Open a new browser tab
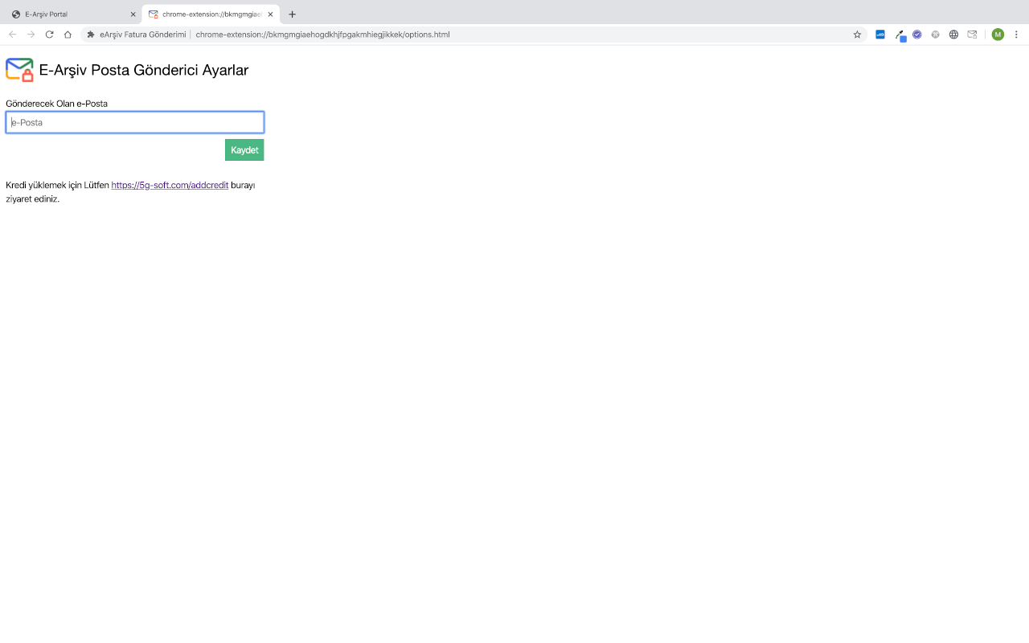Screen dimensions: 1029x643 pyautogui.click(x=292, y=14)
